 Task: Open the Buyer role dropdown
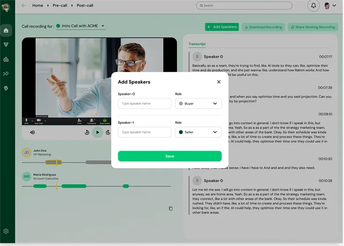click(x=198, y=103)
